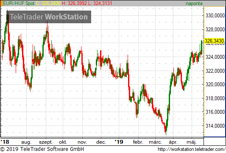Click the closing value C: 326,3430
The image size is (226, 153).
coord(48,3)
